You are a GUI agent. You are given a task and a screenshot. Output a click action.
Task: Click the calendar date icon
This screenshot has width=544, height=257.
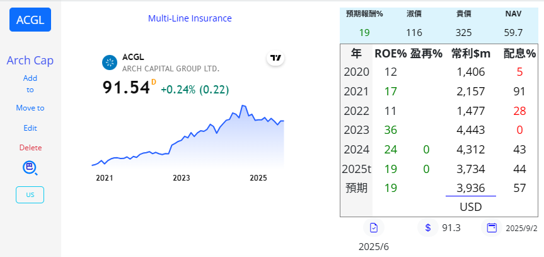(x=492, y=228)
